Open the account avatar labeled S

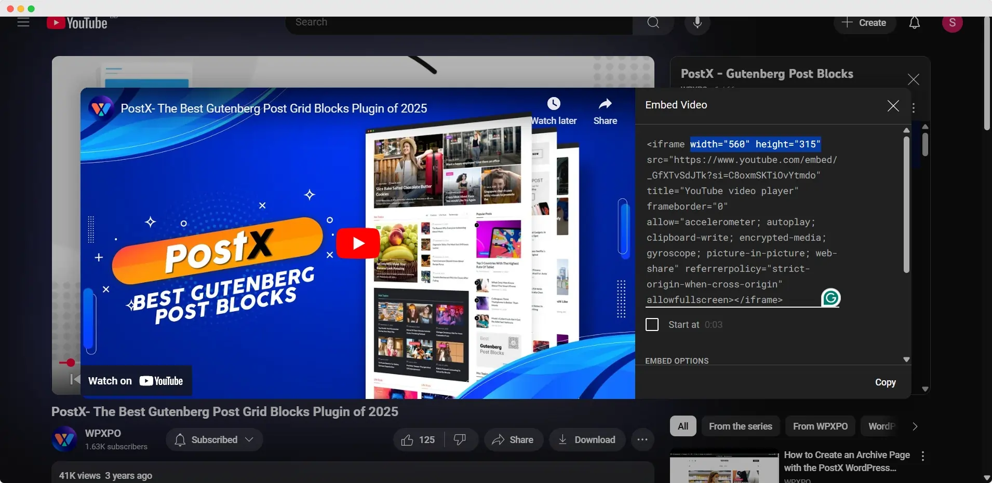tap(953, 23)
